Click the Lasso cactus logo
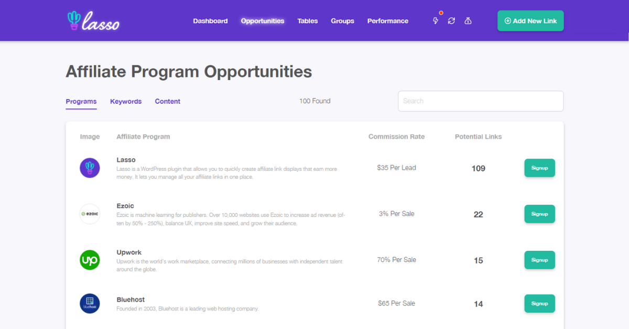 tap(94, 20)
